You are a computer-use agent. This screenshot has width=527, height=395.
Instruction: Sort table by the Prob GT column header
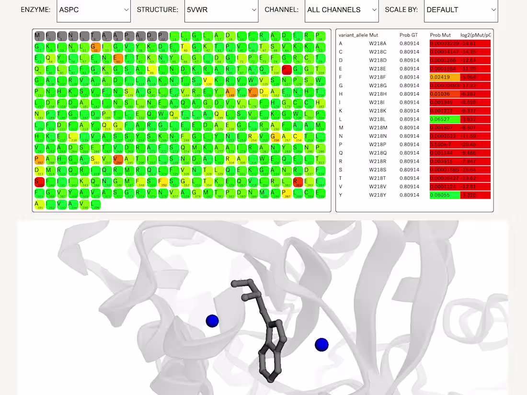point(409,34)
